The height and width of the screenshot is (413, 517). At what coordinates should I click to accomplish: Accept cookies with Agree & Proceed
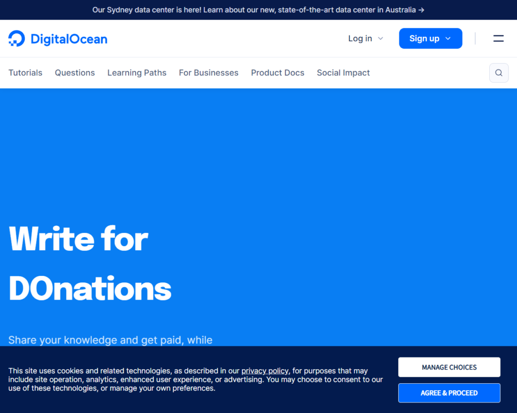[x=449, y=393]
